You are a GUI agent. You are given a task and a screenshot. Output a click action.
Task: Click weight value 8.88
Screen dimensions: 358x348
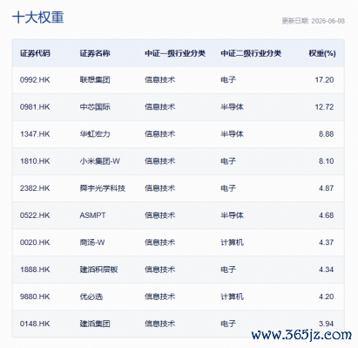tap(327, 134)
